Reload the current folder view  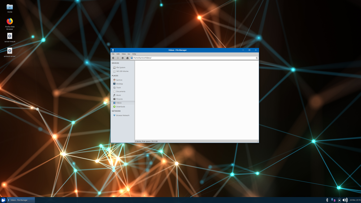pyautogui.click(x=257, y=58)
